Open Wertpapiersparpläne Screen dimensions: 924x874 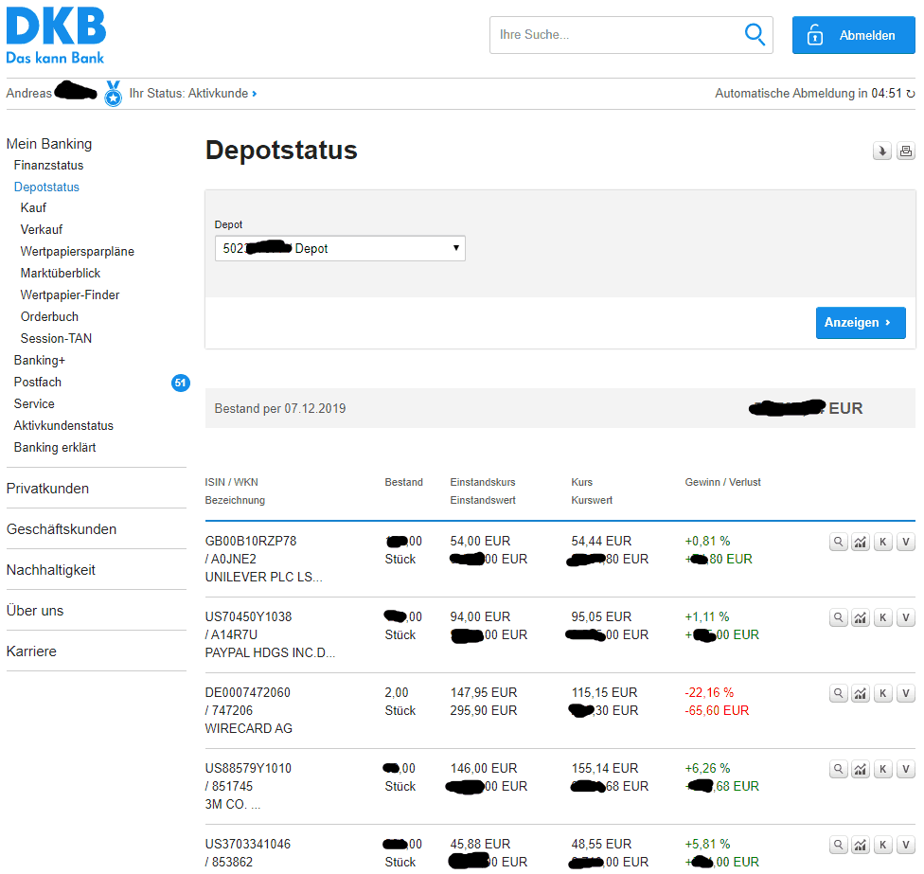coord(78,251)
